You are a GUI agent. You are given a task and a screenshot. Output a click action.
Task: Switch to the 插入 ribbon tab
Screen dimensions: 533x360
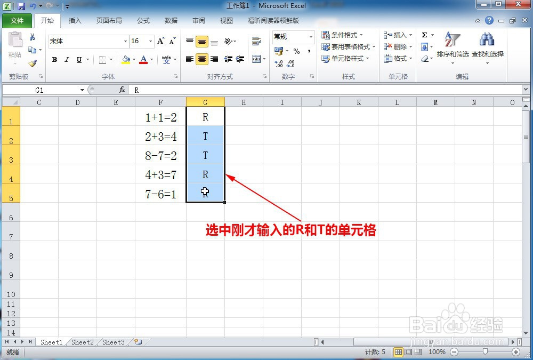(x=74, y=21)
